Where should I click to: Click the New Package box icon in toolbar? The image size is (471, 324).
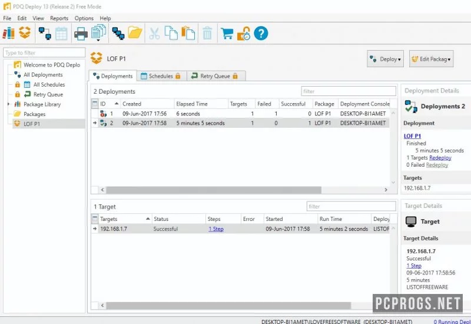click(25, 32)
